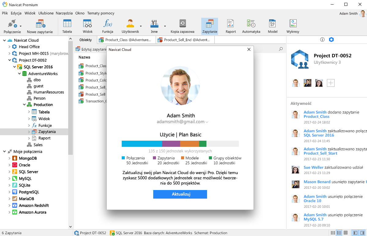Open the Mason Benard activity link
This screenshot has width=367, height=236.
(317, 182)
